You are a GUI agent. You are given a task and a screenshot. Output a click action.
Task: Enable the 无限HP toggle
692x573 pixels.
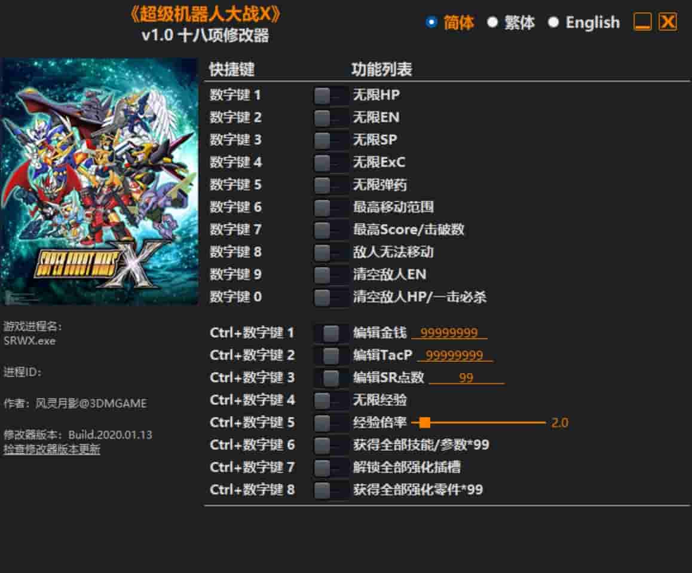pyautogui.click(x=330, y=95)
